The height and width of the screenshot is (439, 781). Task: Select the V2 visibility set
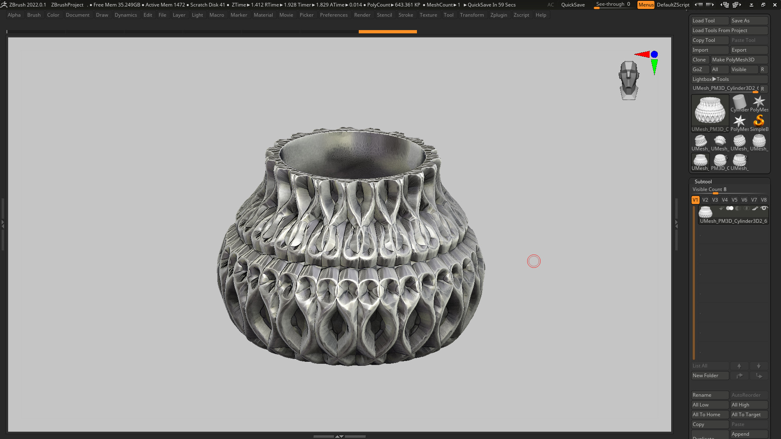(705, 200)
